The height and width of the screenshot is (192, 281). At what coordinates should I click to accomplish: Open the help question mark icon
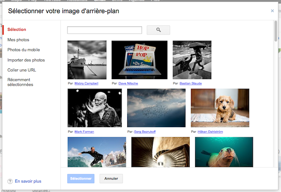[x=10, y=182]
